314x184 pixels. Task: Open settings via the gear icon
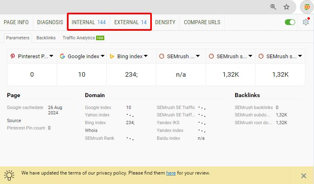(305, 22)
